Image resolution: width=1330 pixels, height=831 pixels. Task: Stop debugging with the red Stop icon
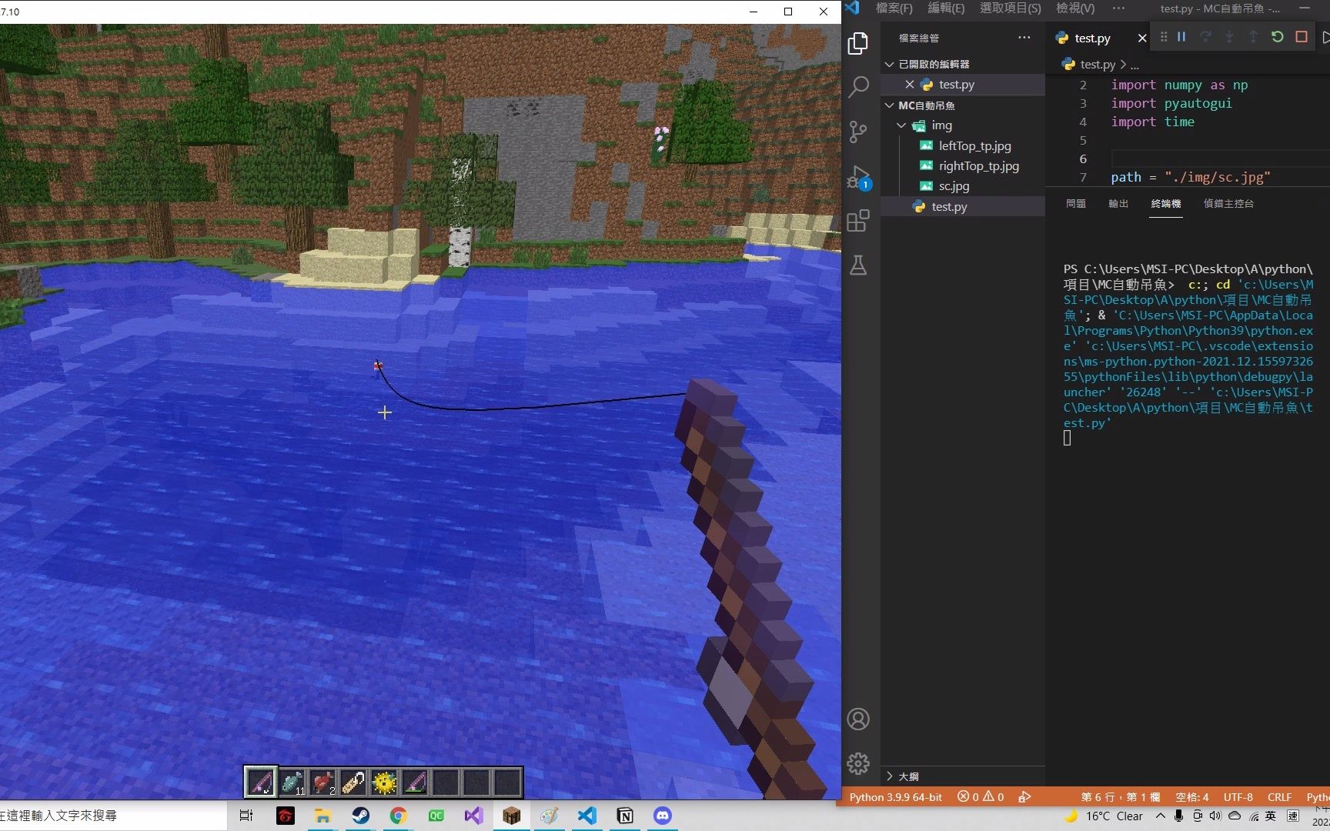1301,36
